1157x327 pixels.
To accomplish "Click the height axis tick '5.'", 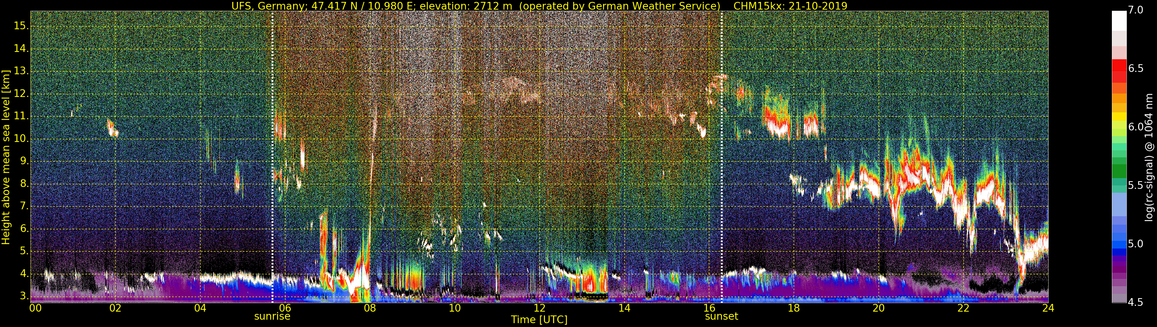I will [x=24, y=251].
